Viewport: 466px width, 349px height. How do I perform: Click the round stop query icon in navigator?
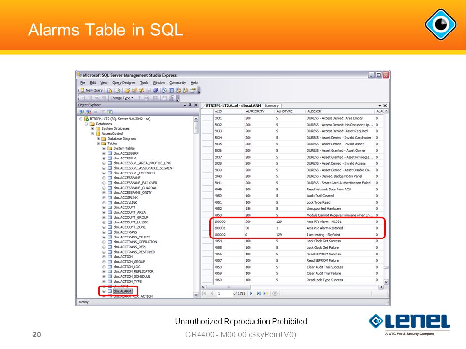(275, 294)
